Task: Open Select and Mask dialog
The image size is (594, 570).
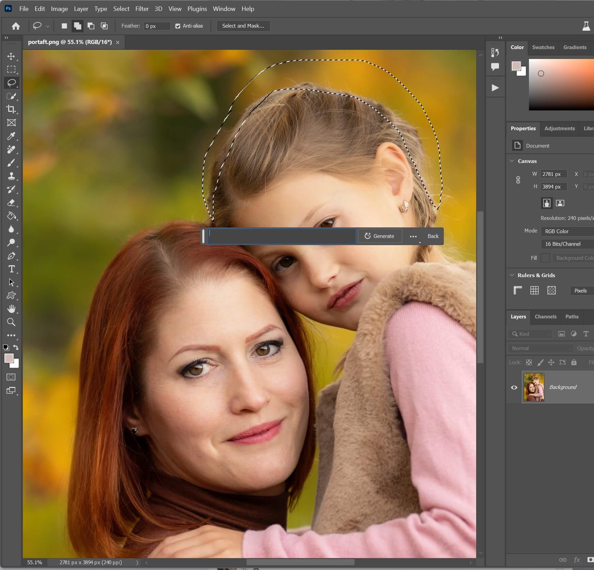Action: (243, 26)
